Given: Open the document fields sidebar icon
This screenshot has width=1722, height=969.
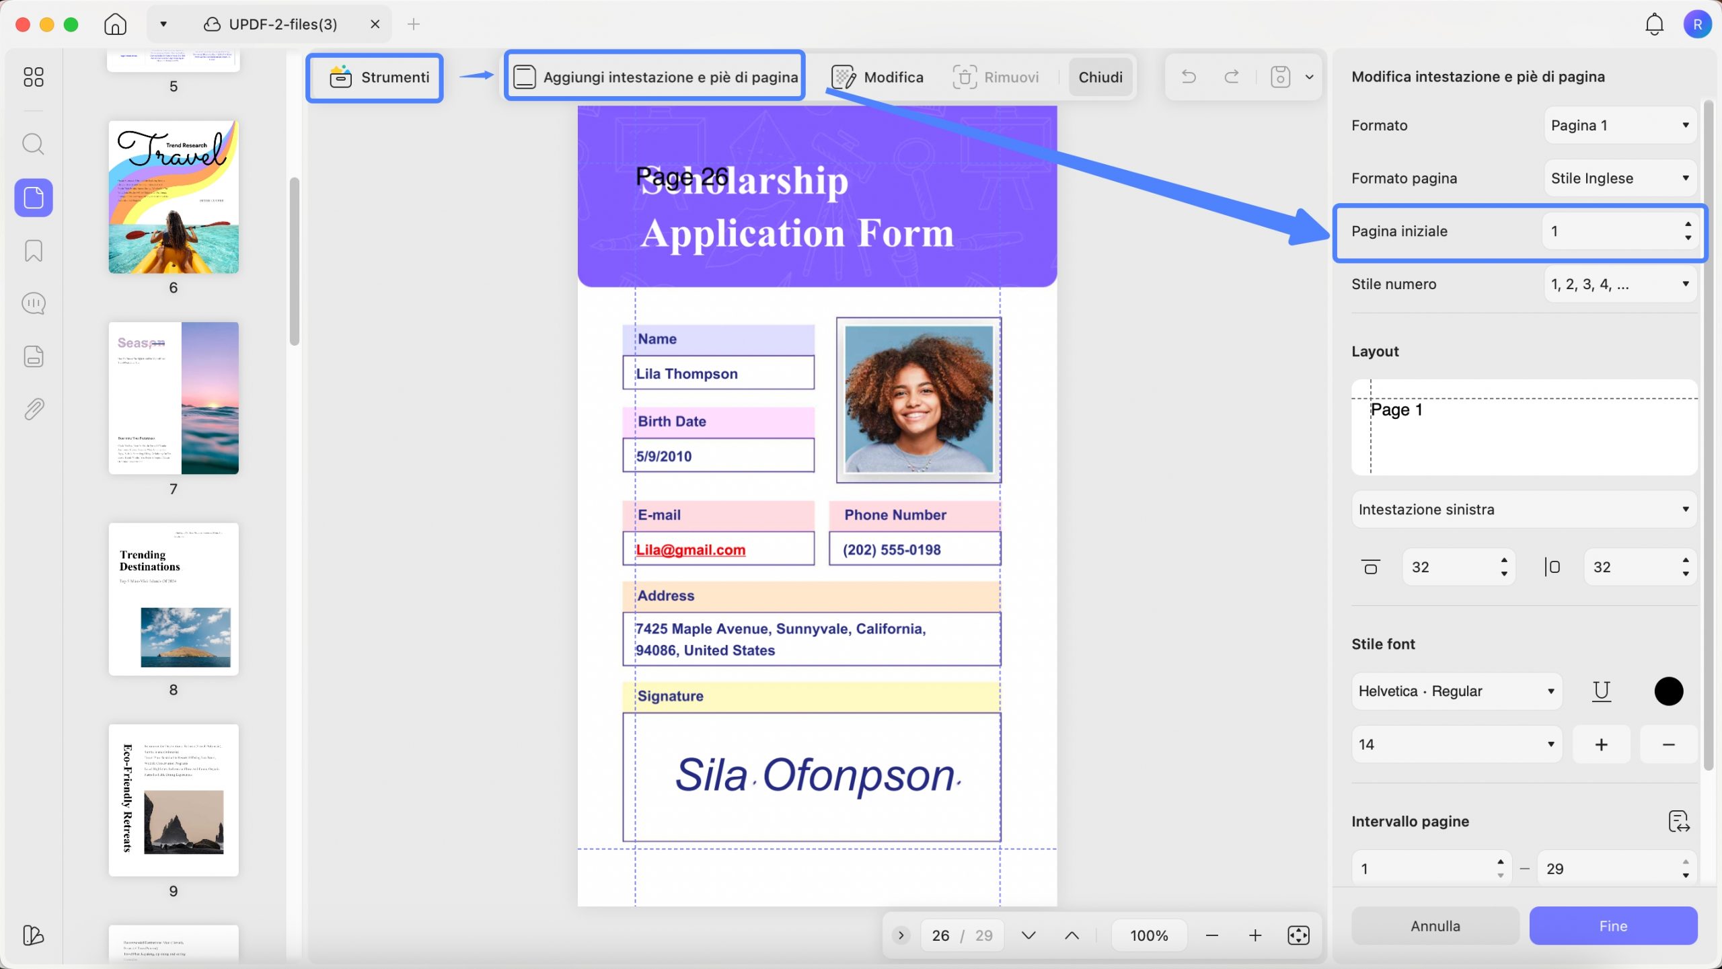Looking at the screenshot, I should pyautogui.click(x=33, y=356).
